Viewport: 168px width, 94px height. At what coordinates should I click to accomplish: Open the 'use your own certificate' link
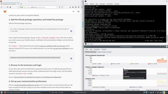[x=61, y=48]
